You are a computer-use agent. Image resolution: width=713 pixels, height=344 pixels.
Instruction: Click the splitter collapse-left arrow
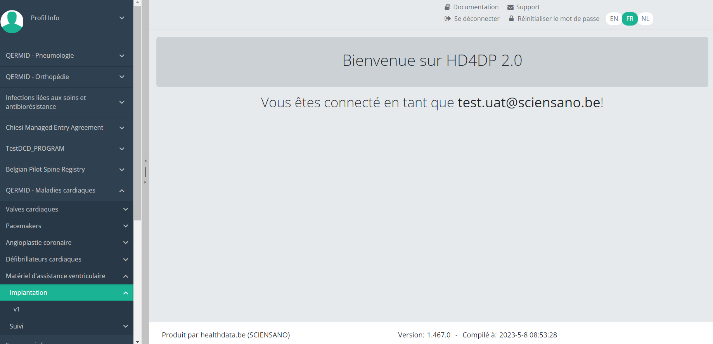tap(145, 161)
